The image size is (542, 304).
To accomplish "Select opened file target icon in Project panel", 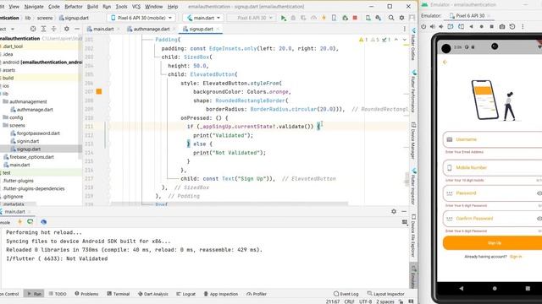I will (33, 29).
